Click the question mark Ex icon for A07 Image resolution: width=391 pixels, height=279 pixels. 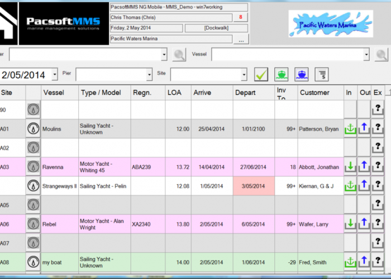click(378, 243)
